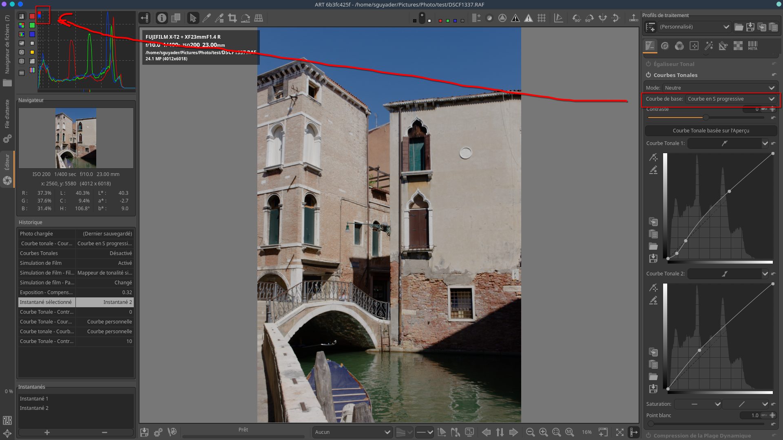Add a new snapshot with plus button

47,432
